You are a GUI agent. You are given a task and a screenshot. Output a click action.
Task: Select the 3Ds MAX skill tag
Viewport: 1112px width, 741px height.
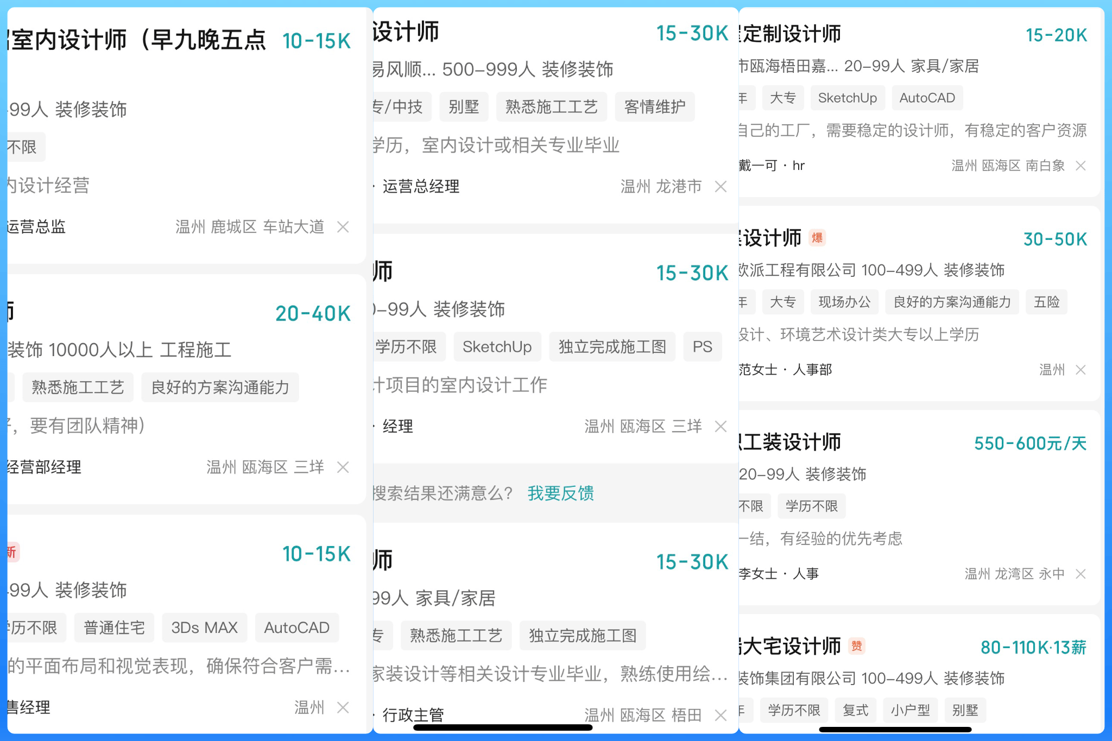pos(204,628)
